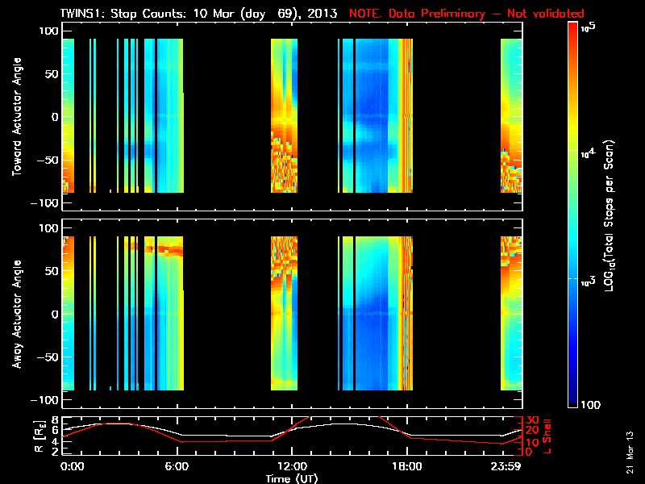Select the 0:00 time tick label
The width and height of the screenshot is (645, 484).
72,466
